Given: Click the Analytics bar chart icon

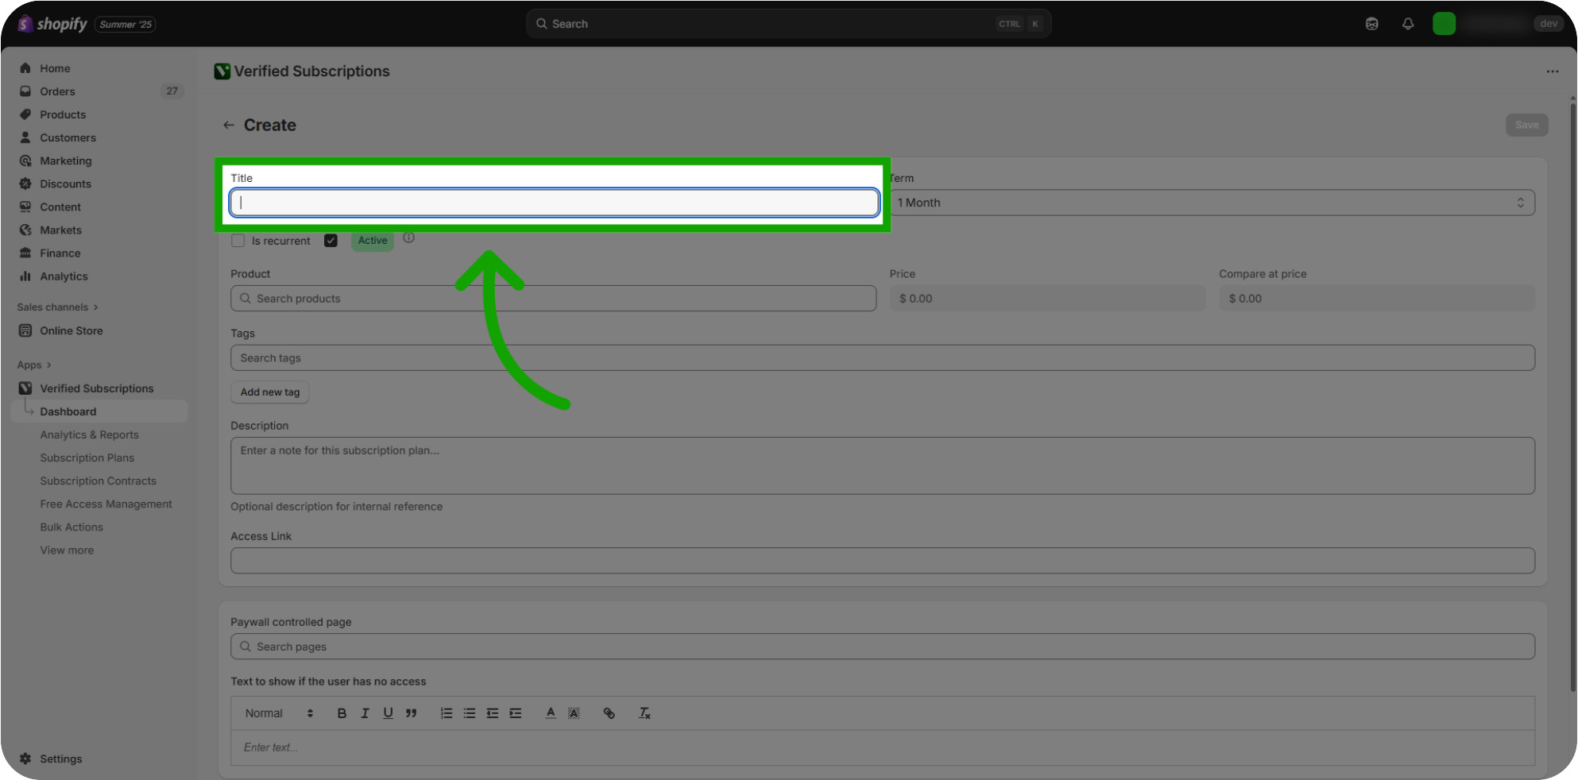Looking at the screenshot, I should tap(25, 276).
